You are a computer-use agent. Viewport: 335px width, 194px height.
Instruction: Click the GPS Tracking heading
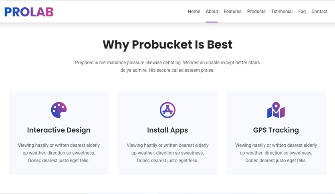point(276,130)
